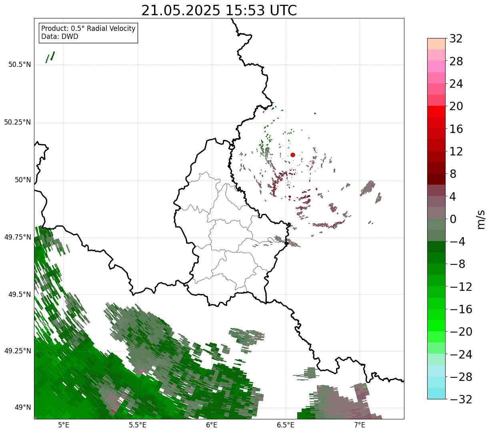
Task: Click the colorbar label 24
Action: [x=456, y=84]
